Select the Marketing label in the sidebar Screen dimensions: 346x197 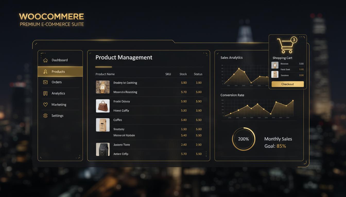(x=59, y=105)
